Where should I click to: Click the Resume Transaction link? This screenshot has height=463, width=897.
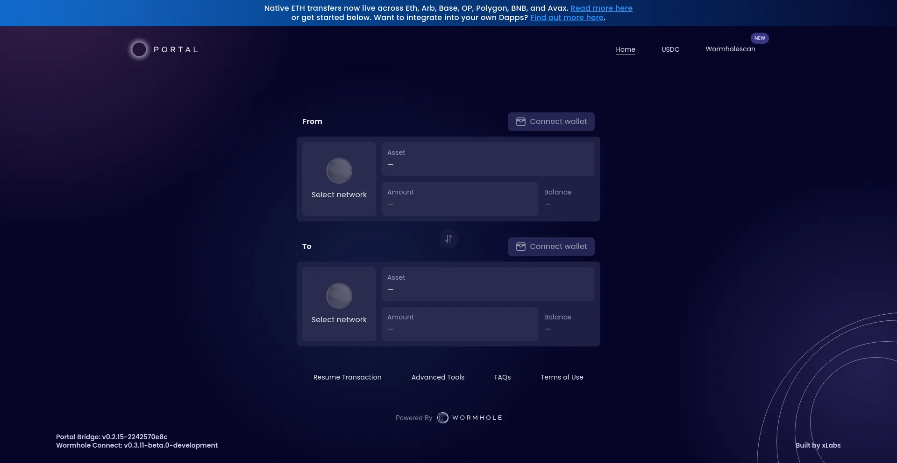point(347,377)
